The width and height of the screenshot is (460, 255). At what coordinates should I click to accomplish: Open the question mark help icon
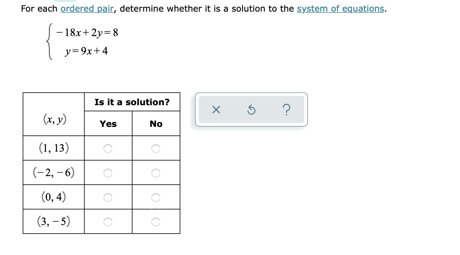click(286, 110)
